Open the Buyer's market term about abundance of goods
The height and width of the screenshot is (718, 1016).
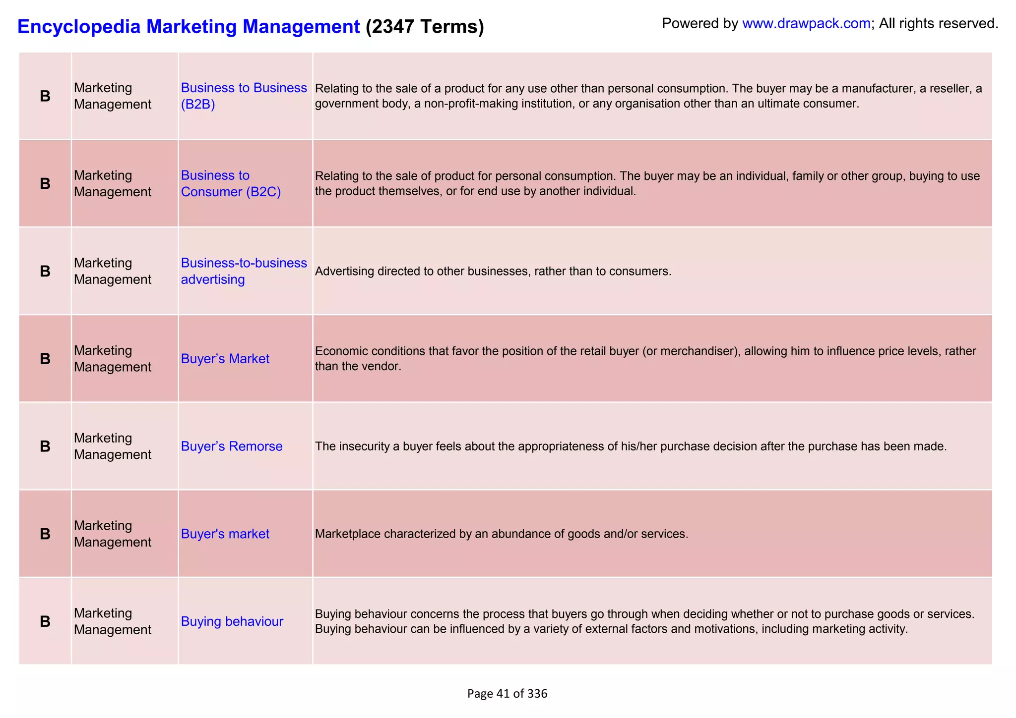coord(225,534)
